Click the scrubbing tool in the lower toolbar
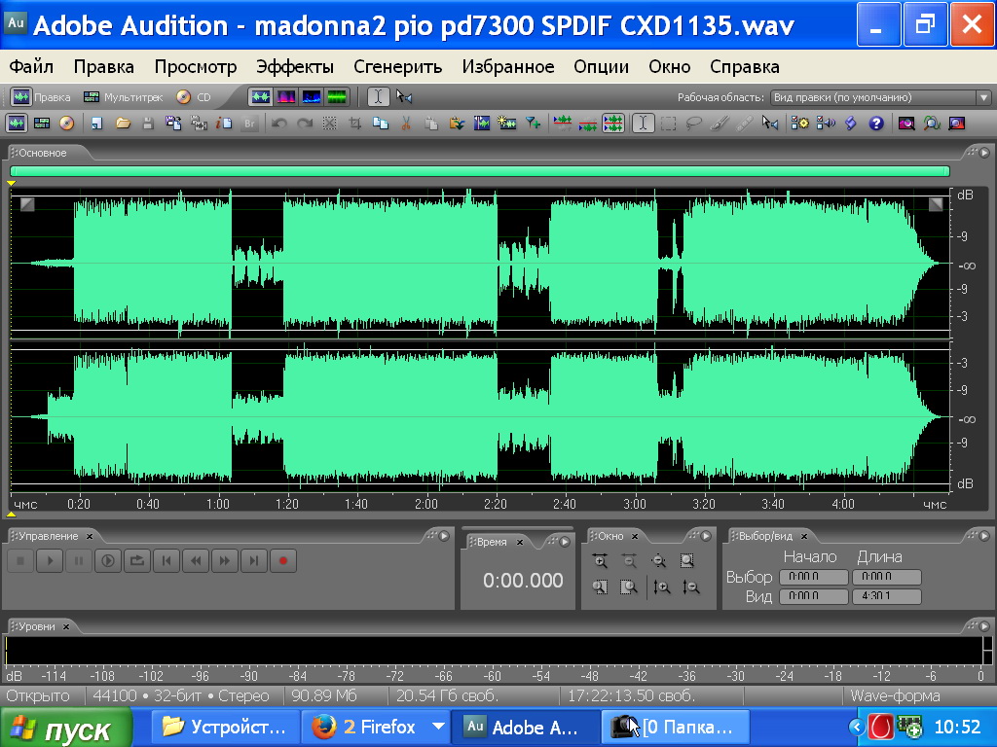997x747 pixels. pos(770,124)
